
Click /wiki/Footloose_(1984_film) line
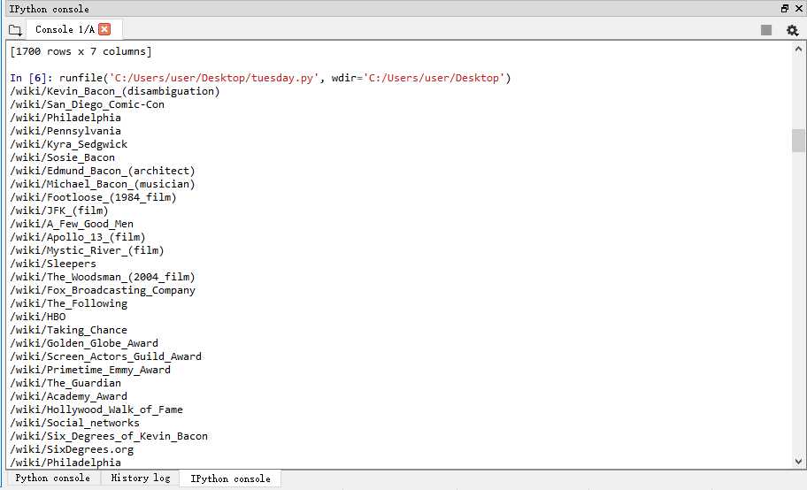[93, 197]
